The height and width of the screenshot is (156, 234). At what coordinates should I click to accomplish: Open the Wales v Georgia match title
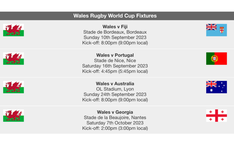[x=115, y=112]
